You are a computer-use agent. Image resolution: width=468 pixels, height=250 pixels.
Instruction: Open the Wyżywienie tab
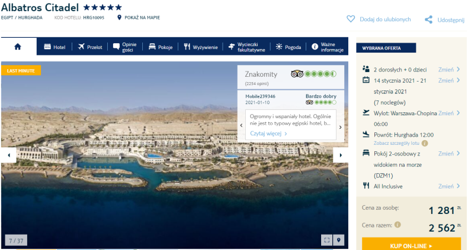[201, 47]
